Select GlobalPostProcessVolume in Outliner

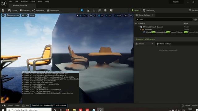(164, 32)
